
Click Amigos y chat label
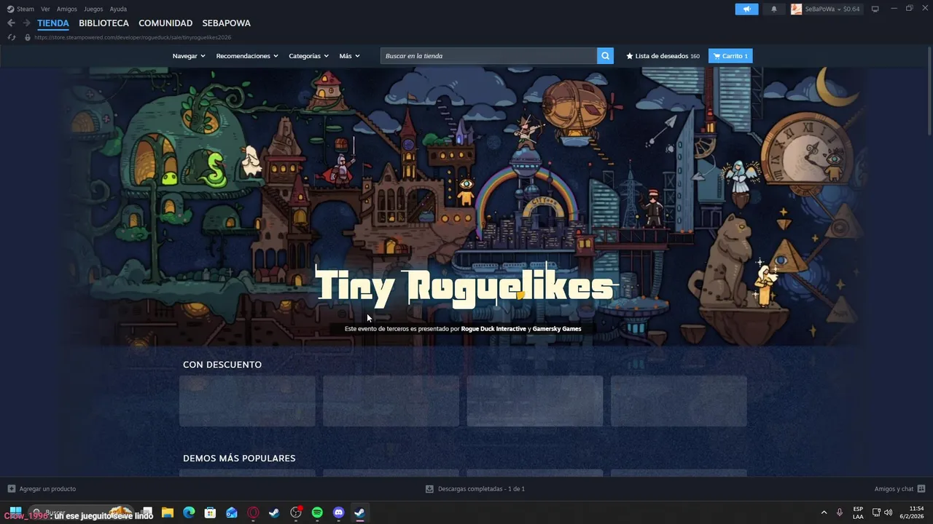click(894, 489)
